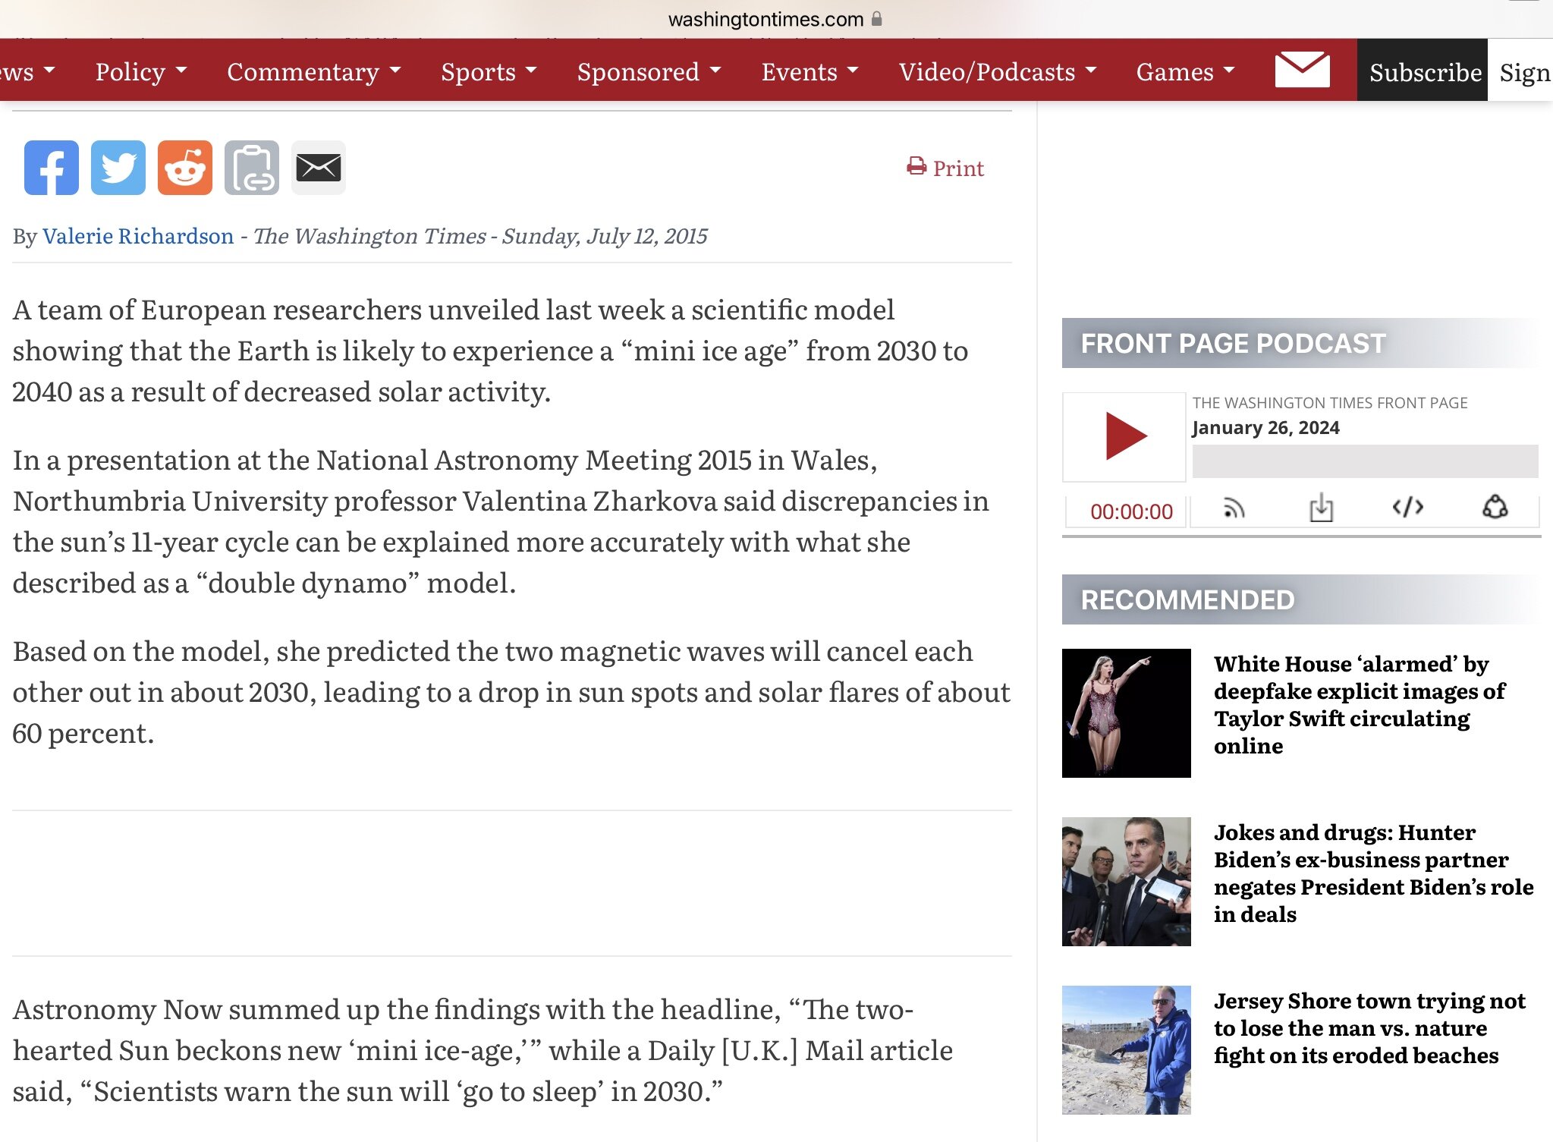1553x1142 pixels.
Task: Open Hunter Biden ex-business partner article
Action: tap(1373, 873)
